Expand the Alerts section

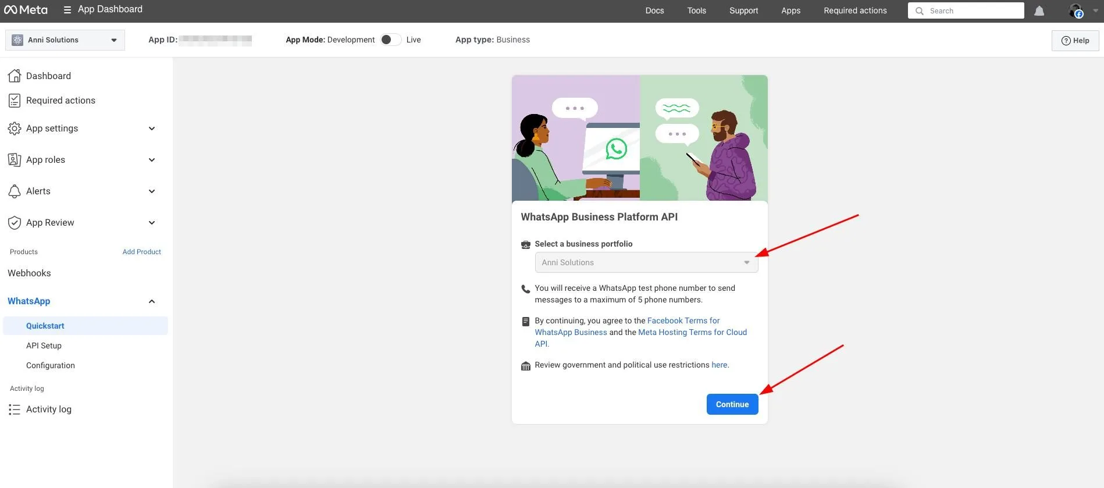[152, 191]
